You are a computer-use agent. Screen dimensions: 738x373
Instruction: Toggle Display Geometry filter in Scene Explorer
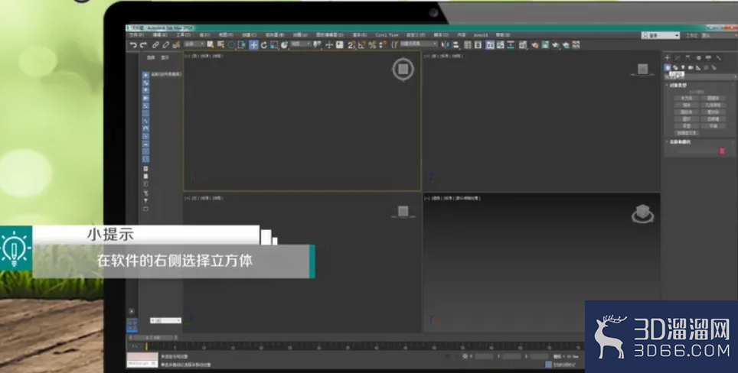[145, 75]
